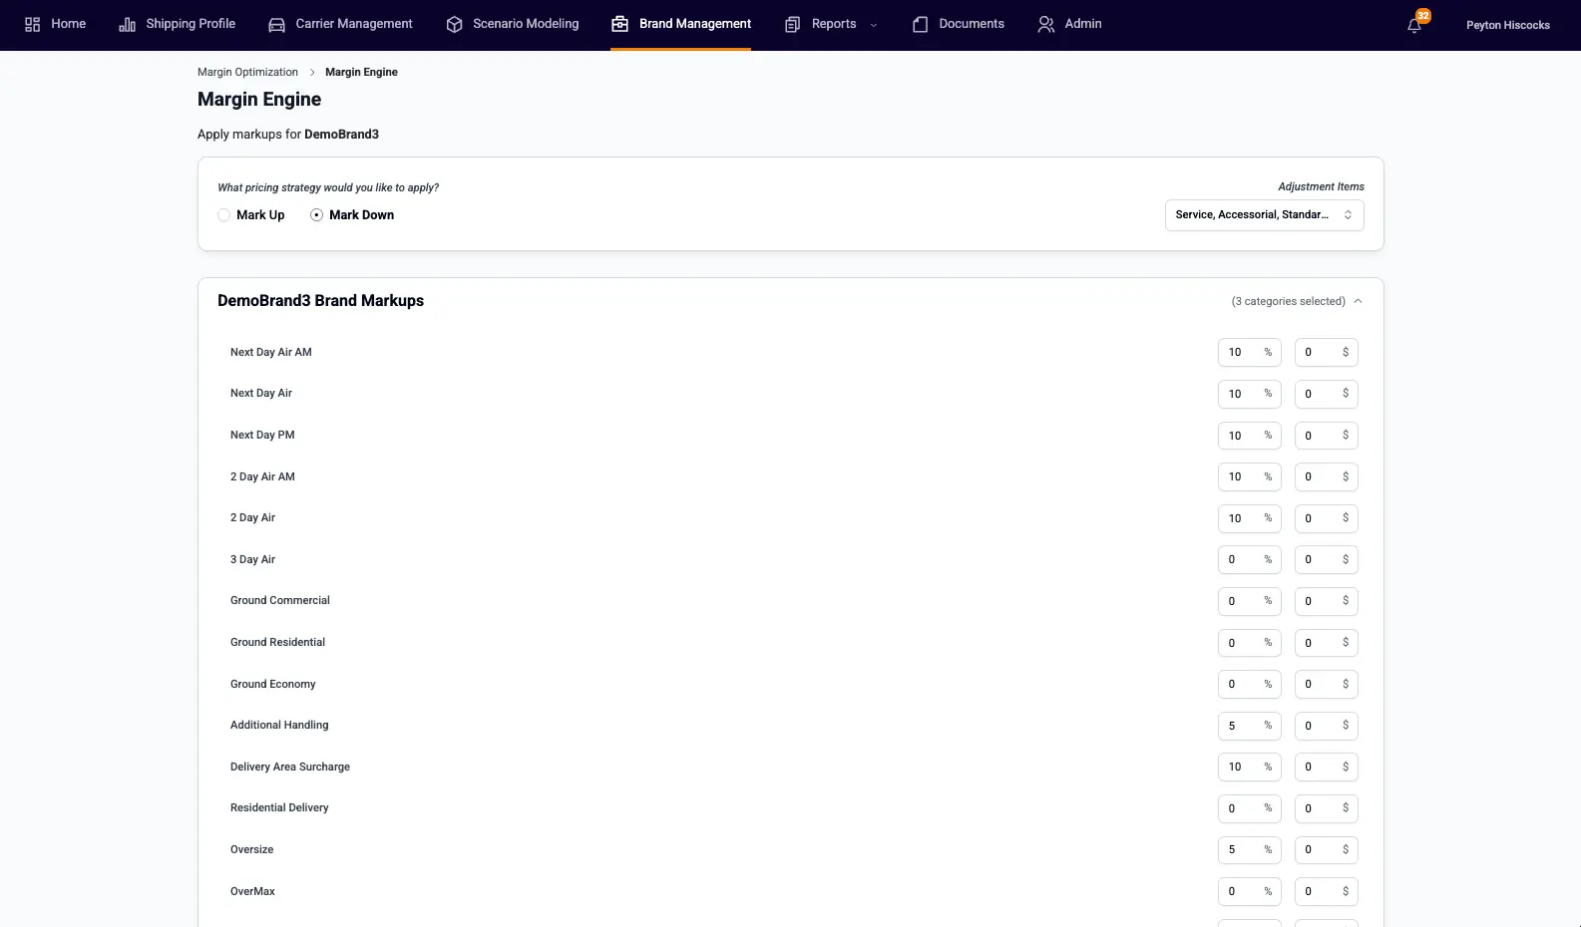
Task: Click the Admin user icon
Action: pyautogui.click(x=1045, y=24)
